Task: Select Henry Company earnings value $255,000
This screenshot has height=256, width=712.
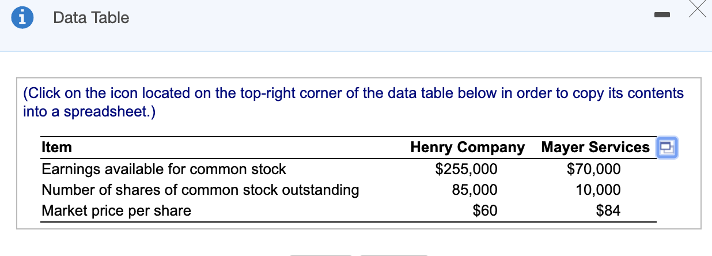Action: [466, 169]
